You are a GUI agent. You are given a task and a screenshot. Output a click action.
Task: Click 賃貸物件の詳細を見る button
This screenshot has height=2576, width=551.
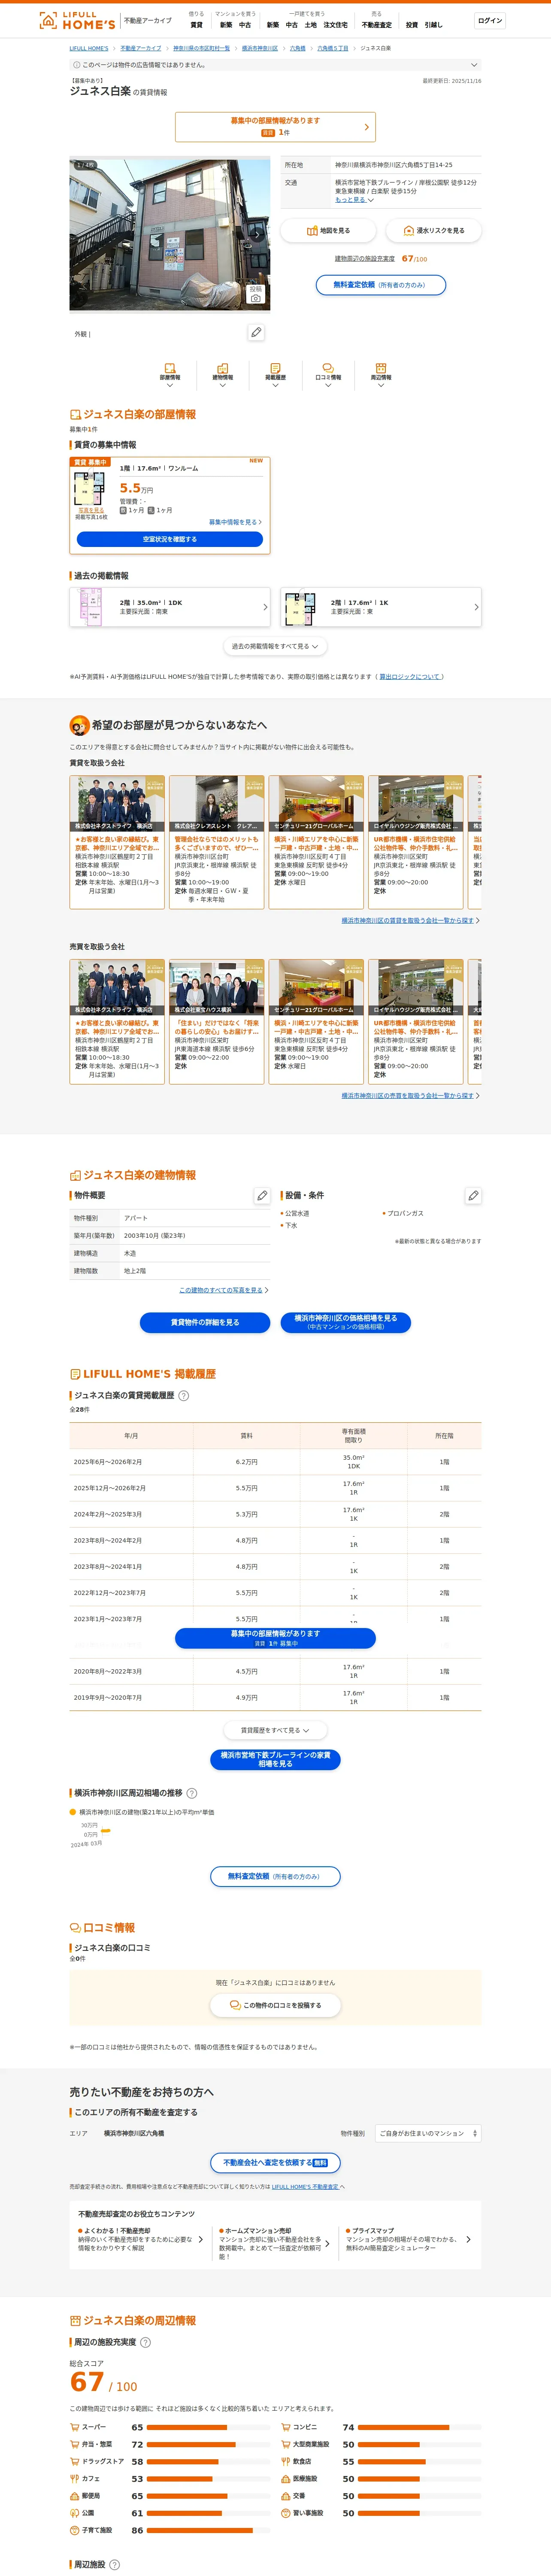click(x=205, y=1322)
